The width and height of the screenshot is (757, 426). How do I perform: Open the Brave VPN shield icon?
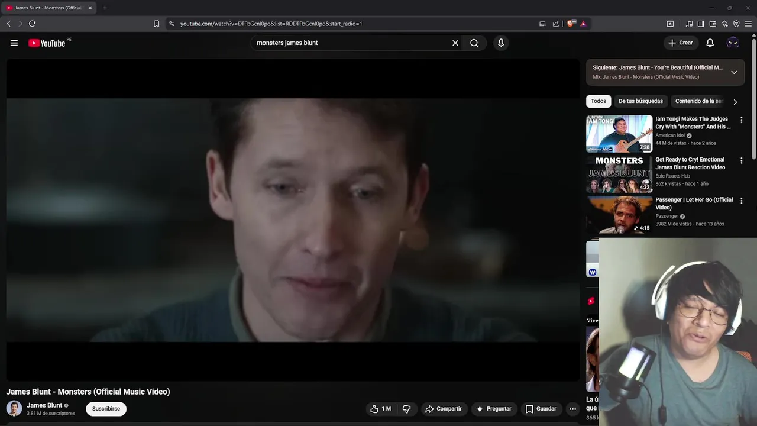coord(736,24)
